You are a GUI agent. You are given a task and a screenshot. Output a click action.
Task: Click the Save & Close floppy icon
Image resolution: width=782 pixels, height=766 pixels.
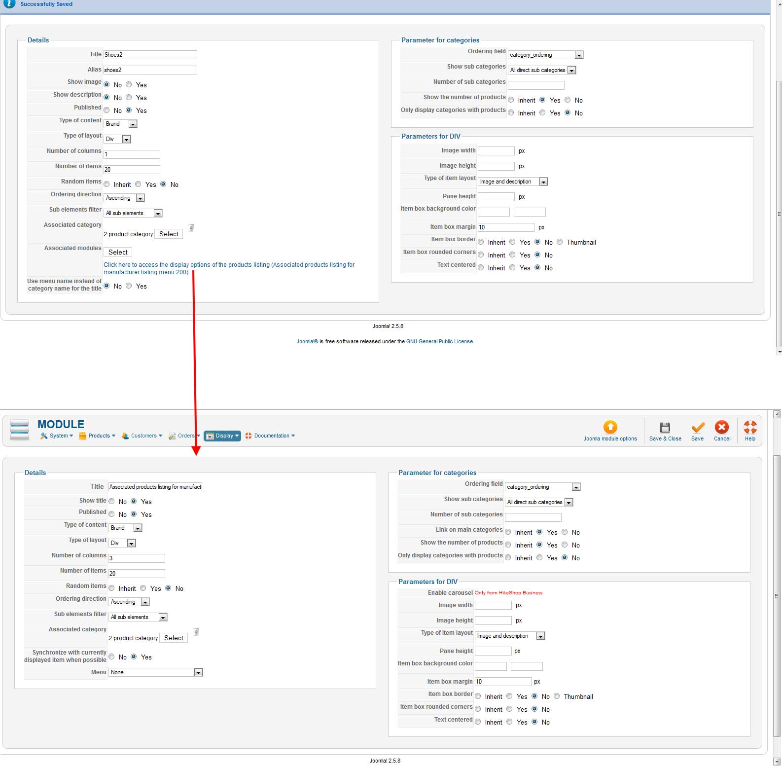point(665,428)
